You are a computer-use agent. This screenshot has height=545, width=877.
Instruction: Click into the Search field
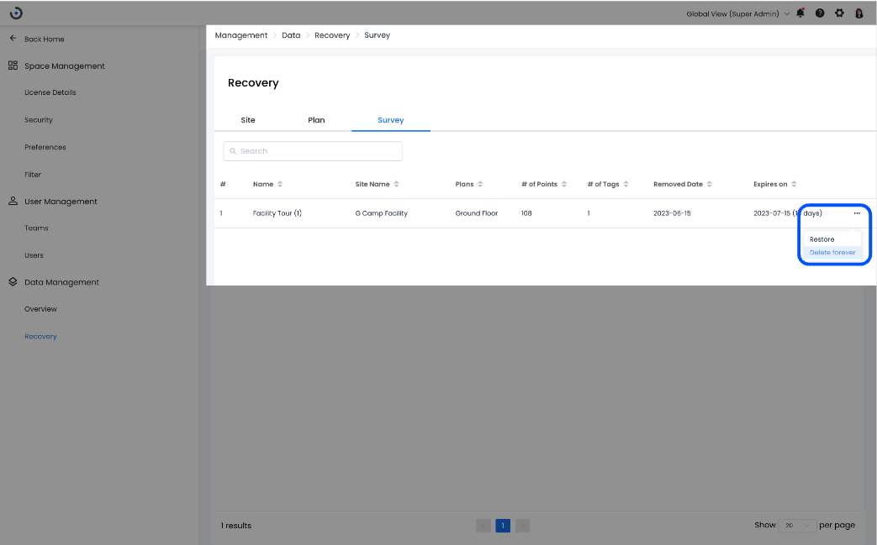coord(313,151)
